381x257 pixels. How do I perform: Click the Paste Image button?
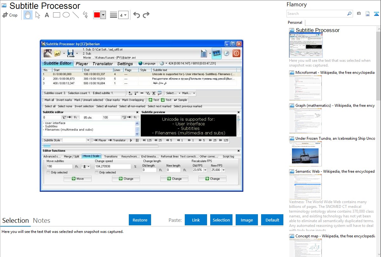click(247, 220)
